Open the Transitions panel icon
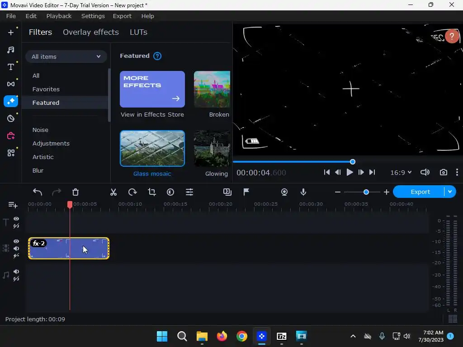The height and width of the screenshot is (347, 463). click(11, 84)
